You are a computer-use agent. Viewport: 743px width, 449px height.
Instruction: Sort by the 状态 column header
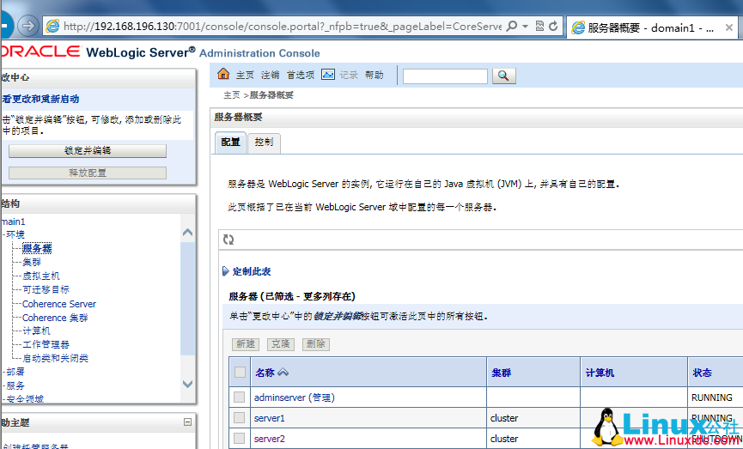[703, 373]
